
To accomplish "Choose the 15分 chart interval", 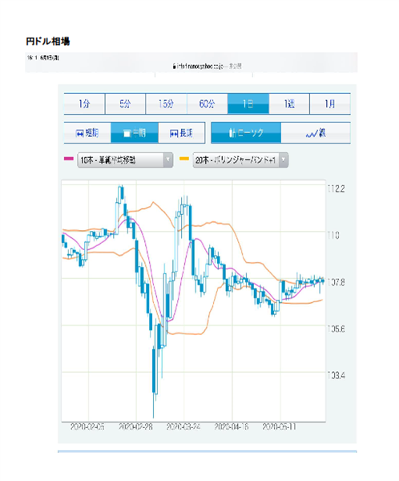I will pos(166,104).
